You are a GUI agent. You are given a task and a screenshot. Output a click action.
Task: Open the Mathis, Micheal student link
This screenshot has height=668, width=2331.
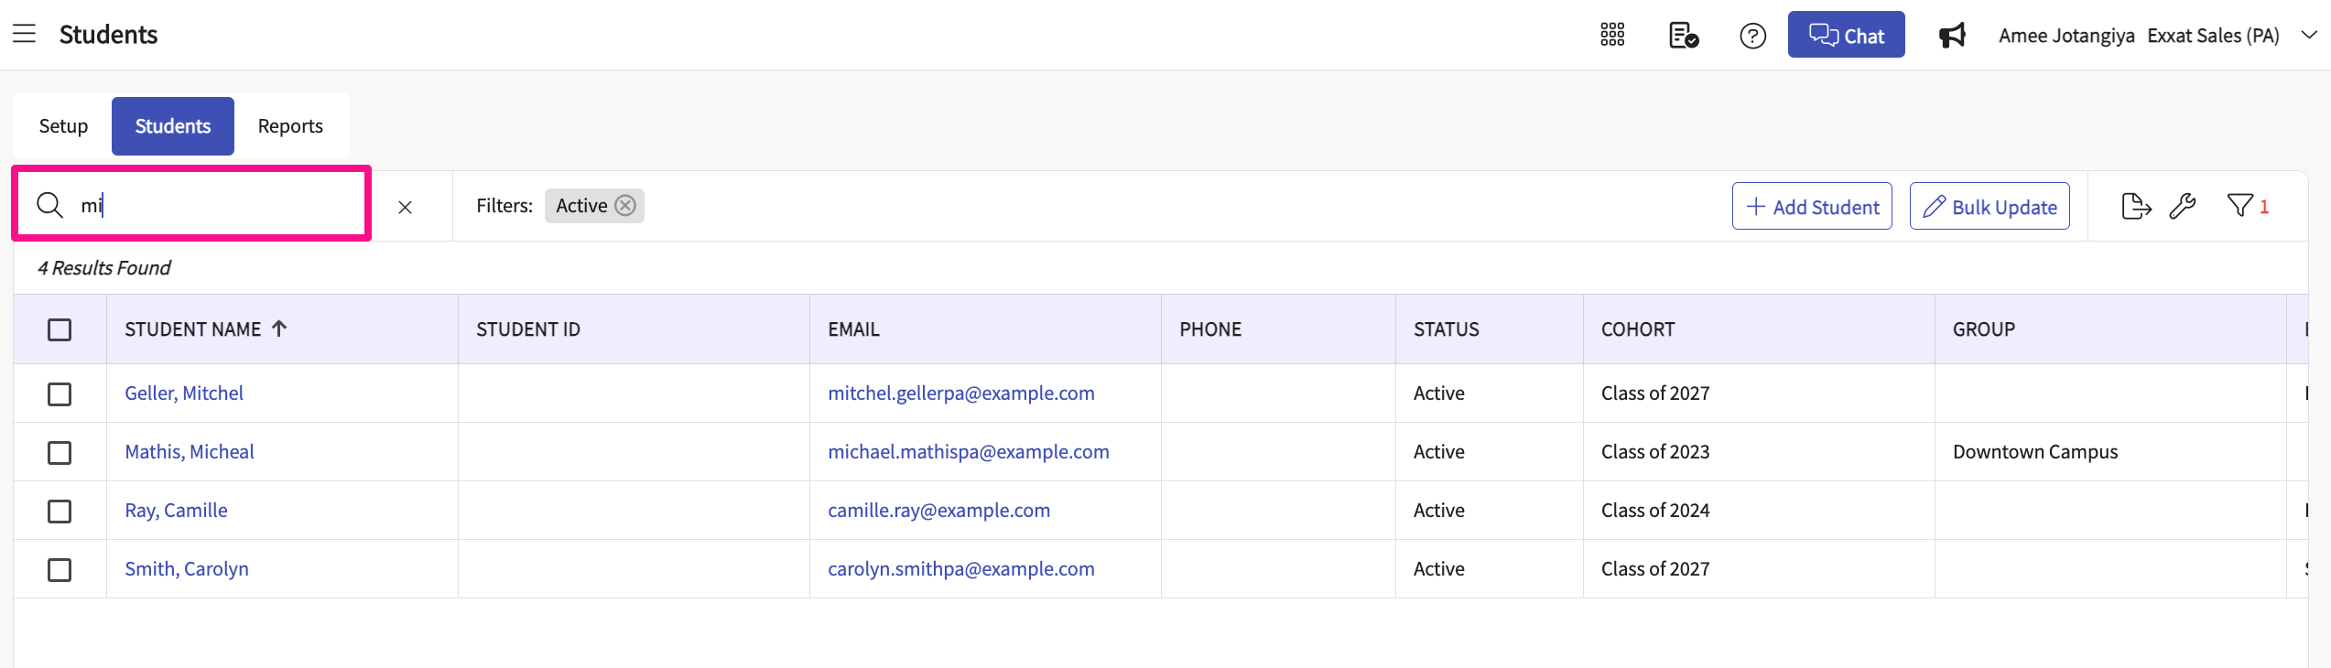(190, 452)
